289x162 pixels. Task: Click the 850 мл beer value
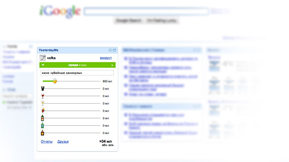[107, 81]
